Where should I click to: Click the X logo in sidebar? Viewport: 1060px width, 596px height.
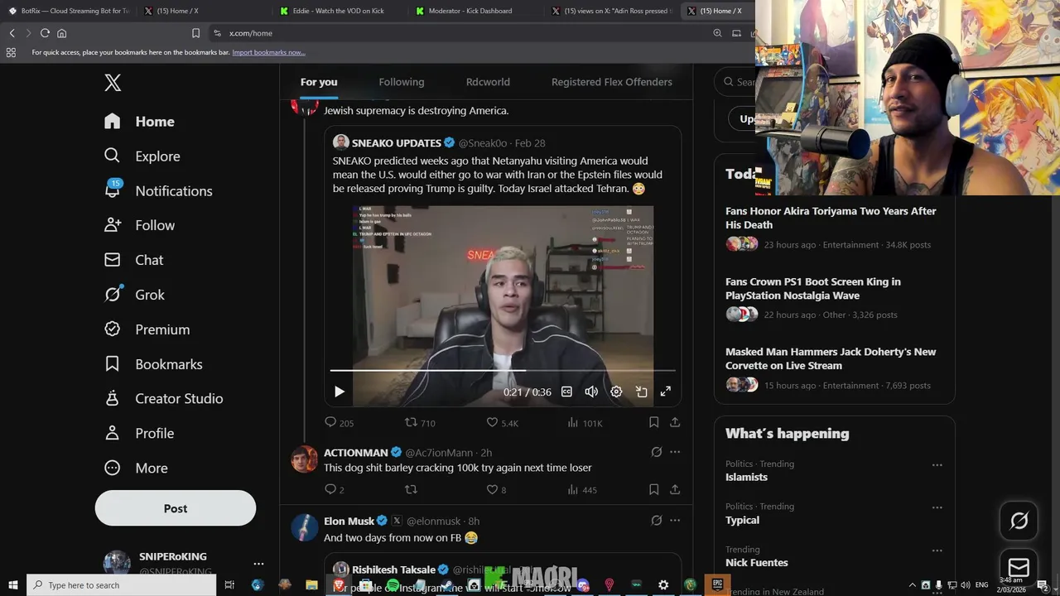[113, 82]
